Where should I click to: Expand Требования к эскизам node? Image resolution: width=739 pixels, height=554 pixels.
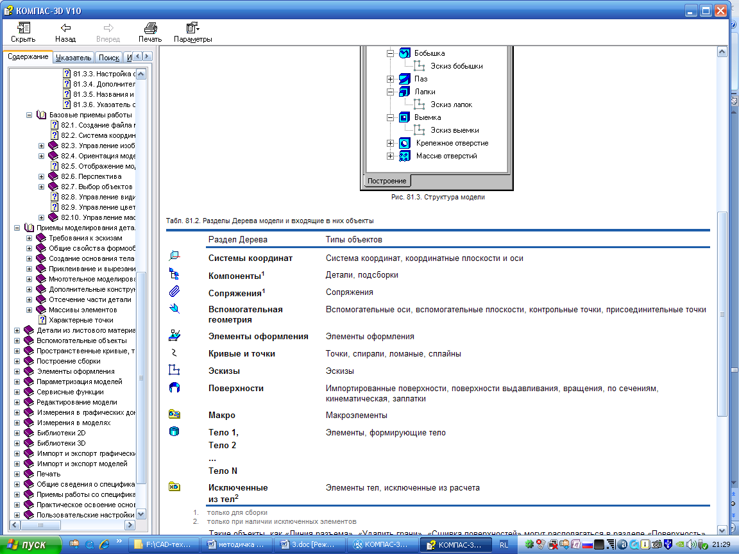[30, 239]
